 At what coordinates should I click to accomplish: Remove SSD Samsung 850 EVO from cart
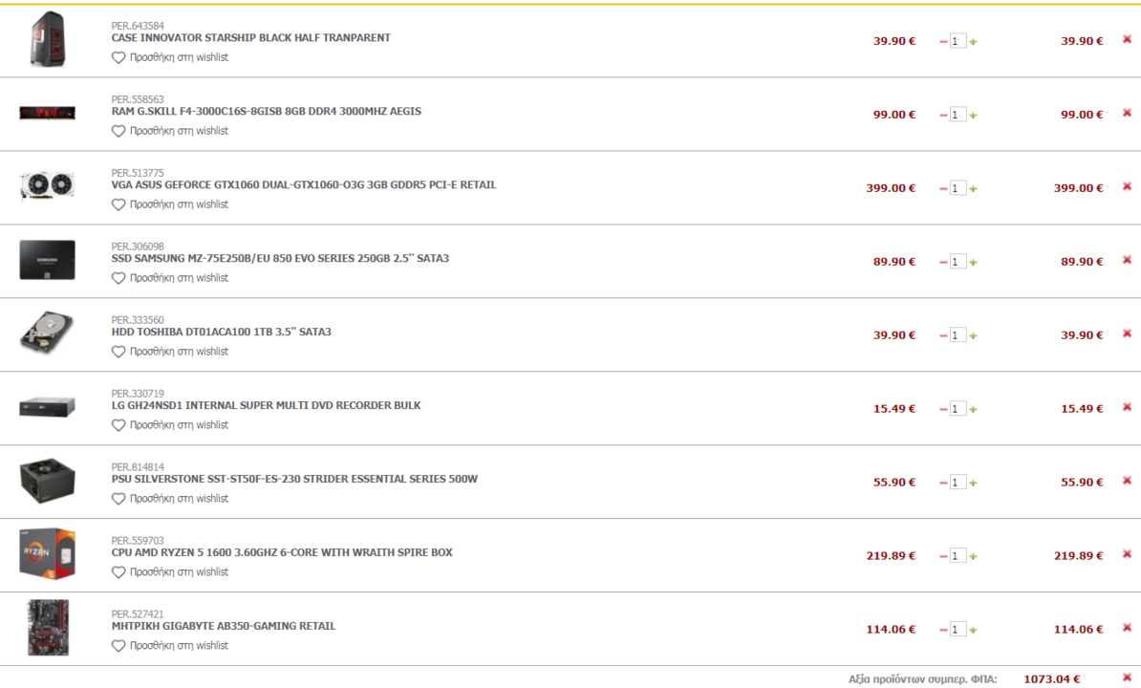[1127, 260]
